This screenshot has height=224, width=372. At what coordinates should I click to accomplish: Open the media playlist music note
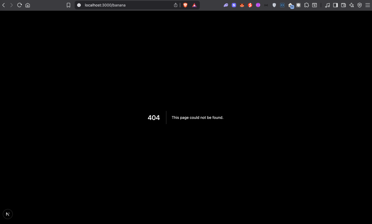point(327,5)
